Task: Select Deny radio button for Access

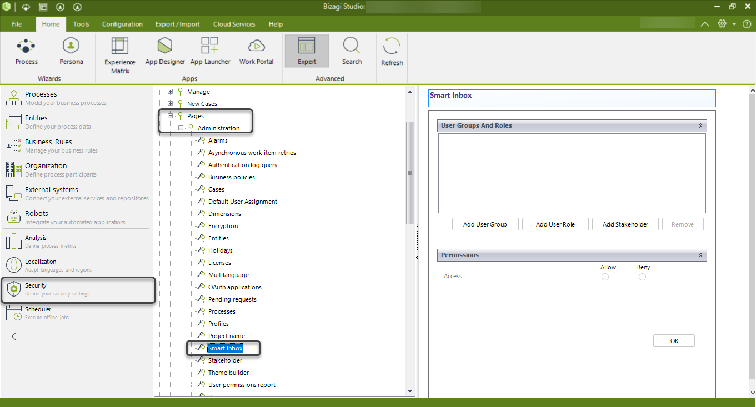Action: coord(642,277)
